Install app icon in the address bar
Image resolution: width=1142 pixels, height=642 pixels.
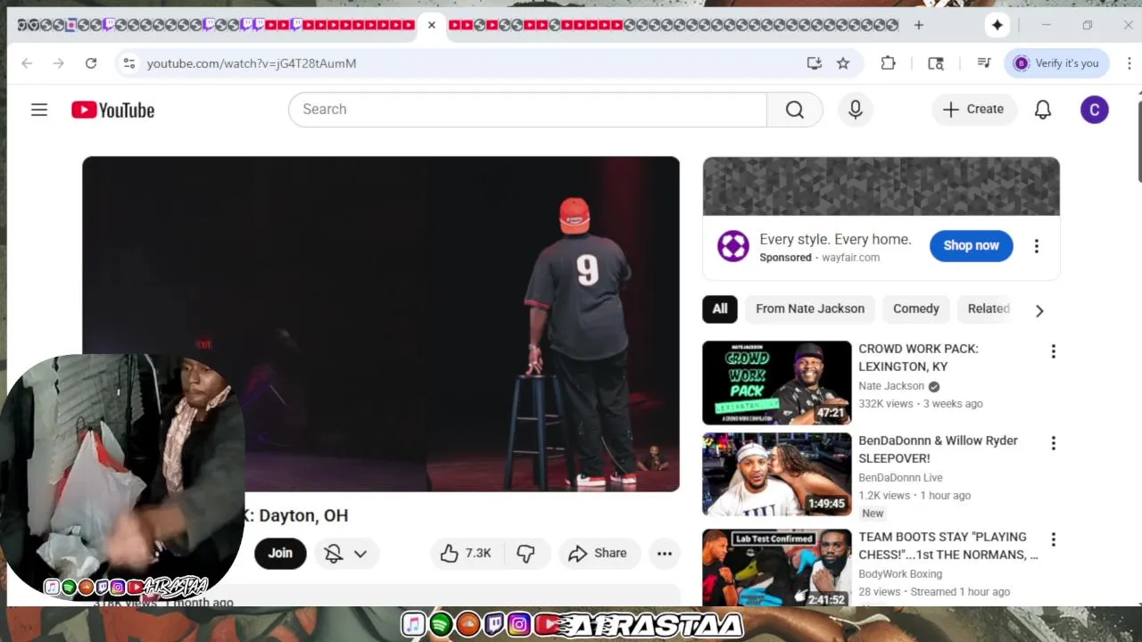(814, 63)
